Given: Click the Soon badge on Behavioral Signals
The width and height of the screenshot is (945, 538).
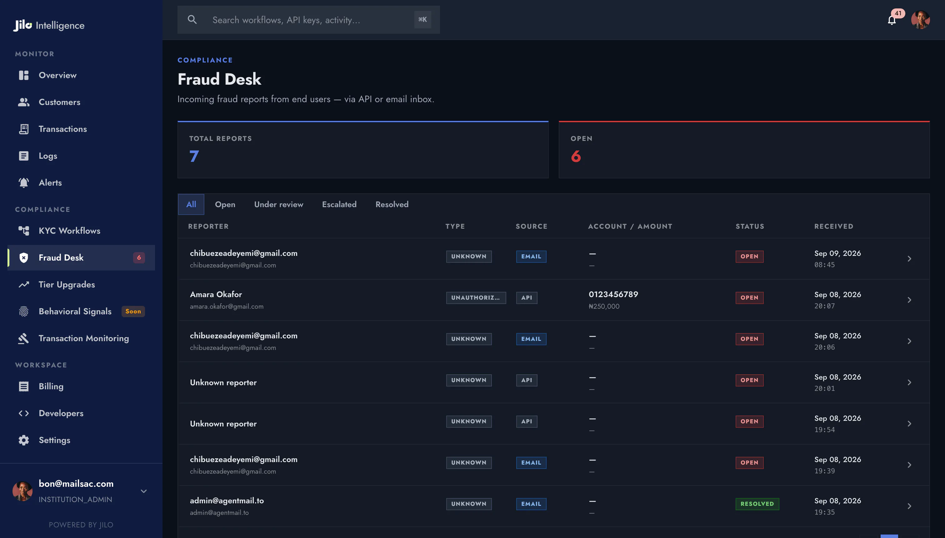Looking at the screenshot, I should (x=133, y=311).
